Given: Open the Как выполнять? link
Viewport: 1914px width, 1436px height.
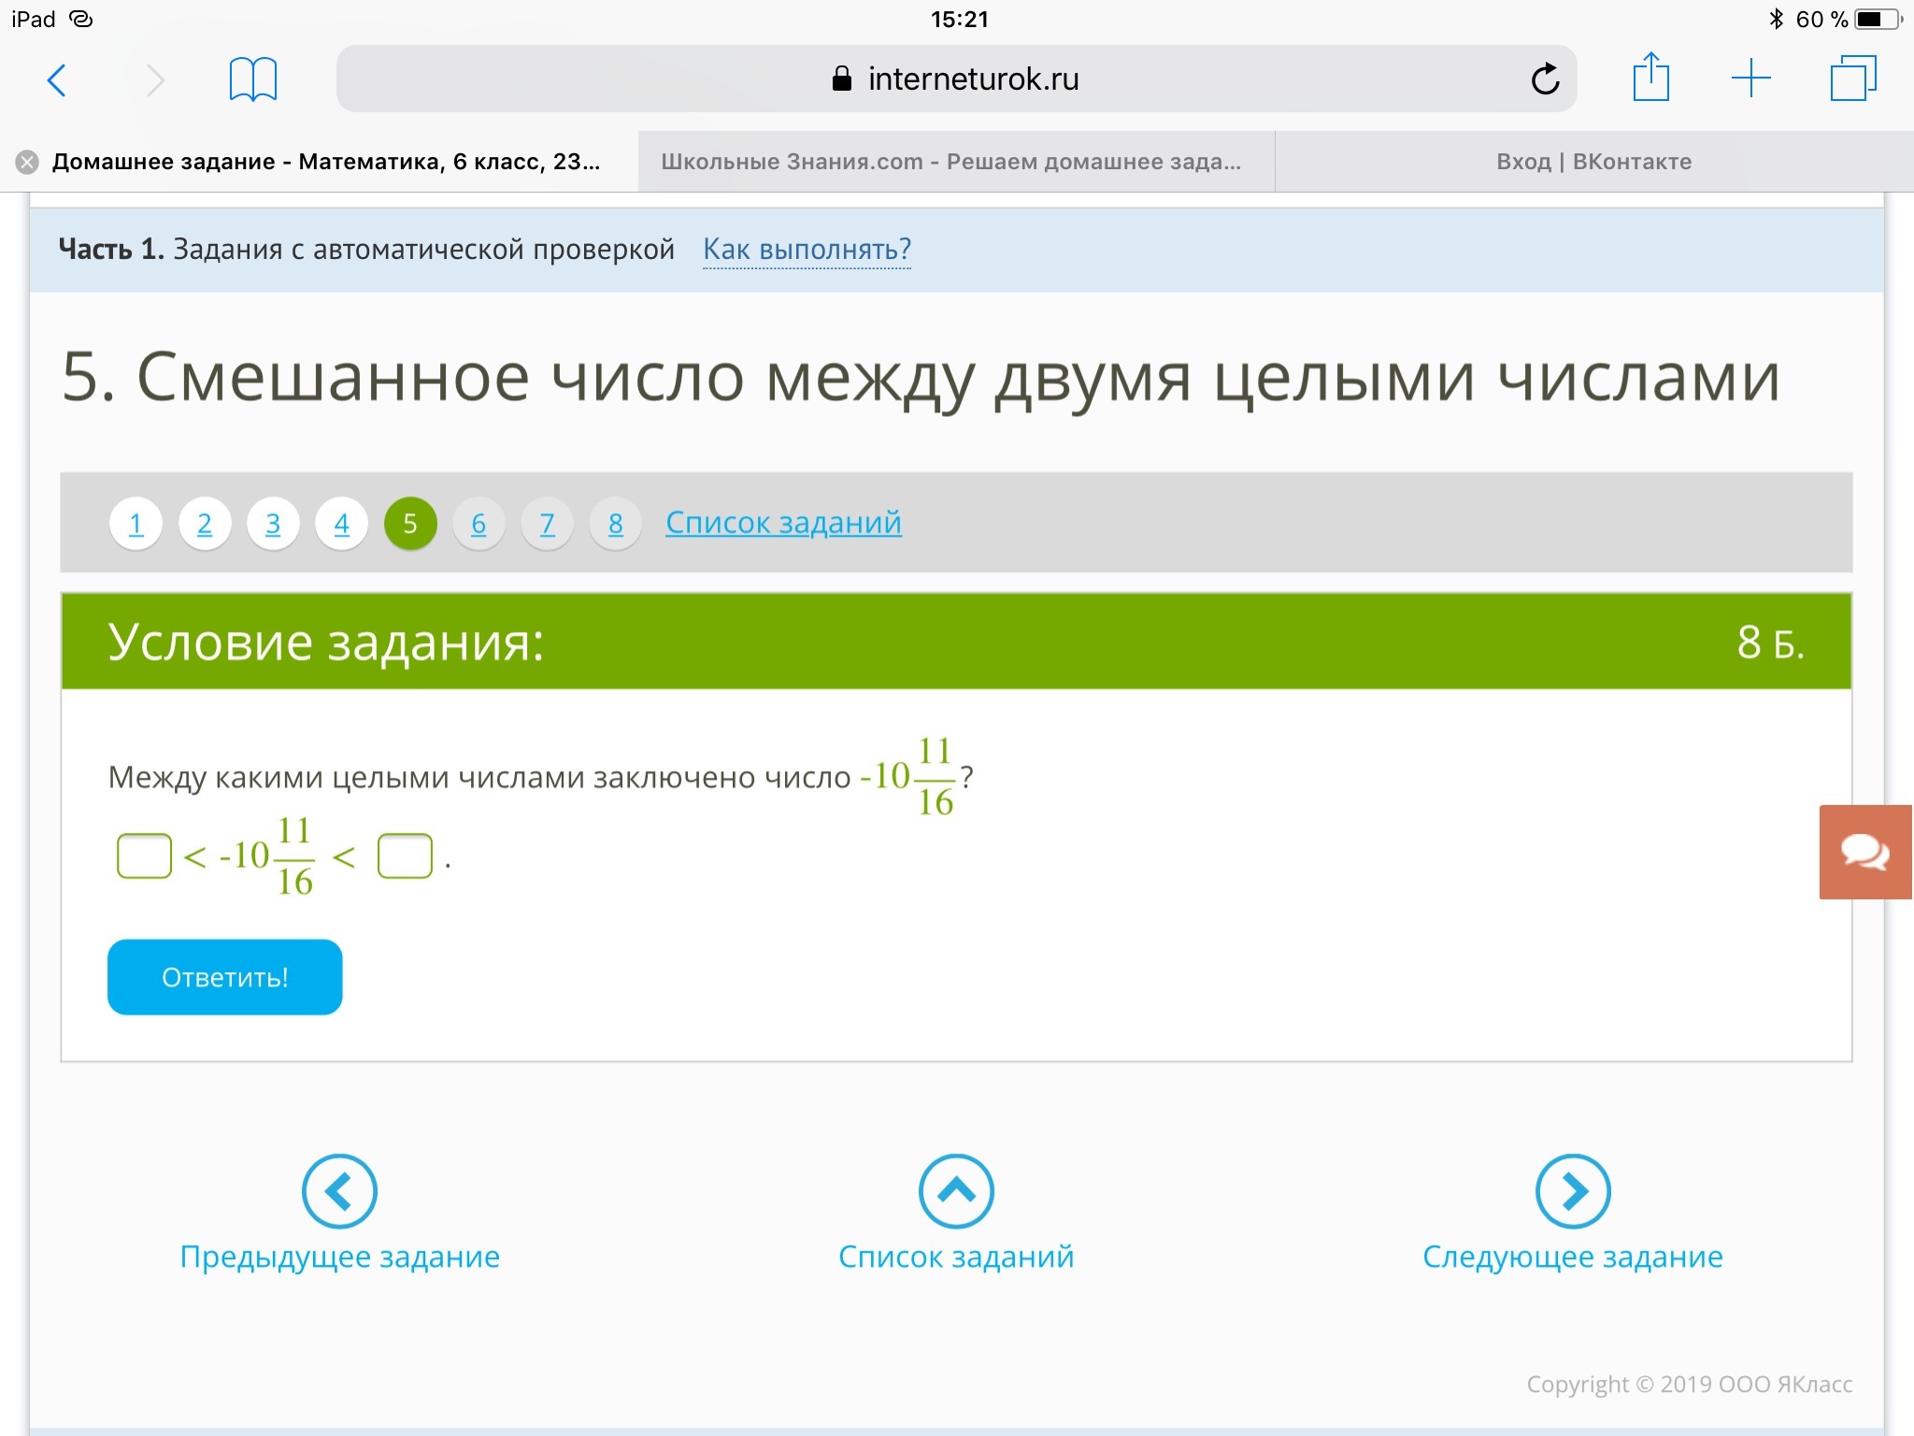Looking at the screenshot, I should 807,250.
